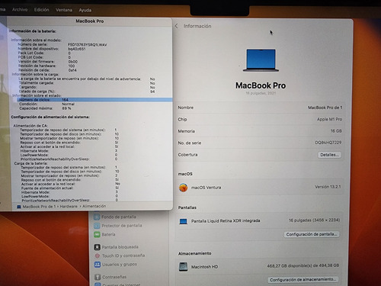The image size is (381, 286).
Task: Open the Ventana menu
Action: point(64,10)
